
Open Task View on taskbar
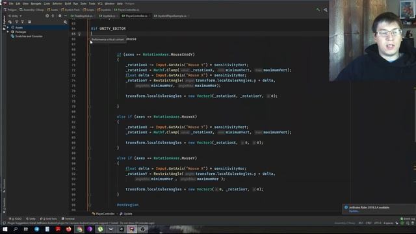pyautogui.click(x=26, y=229)
